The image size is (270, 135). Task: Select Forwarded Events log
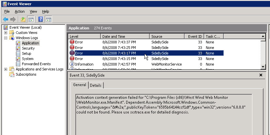pos(36,64)
